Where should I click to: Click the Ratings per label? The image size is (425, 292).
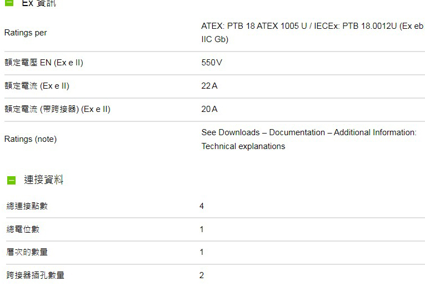[26, 33]
